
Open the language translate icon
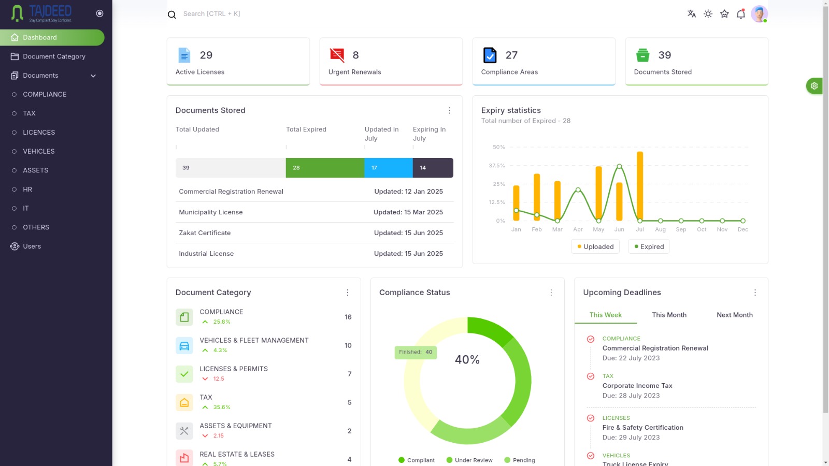click(x=691, y=14)
